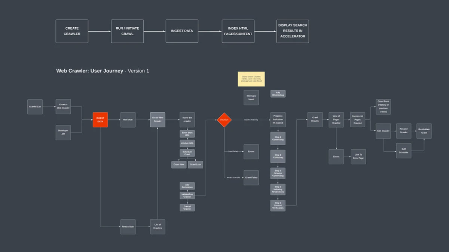Click the Edit Schedule node
The width and height of the screenshot is (449, 252).
[404, 151]
